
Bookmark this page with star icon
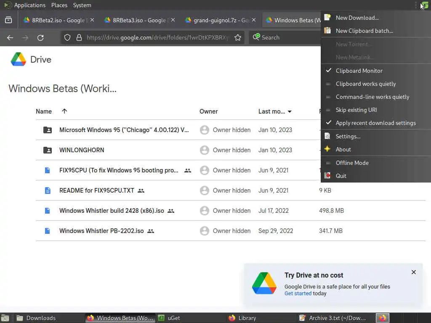pyautogui.click(x=238, y=37)
